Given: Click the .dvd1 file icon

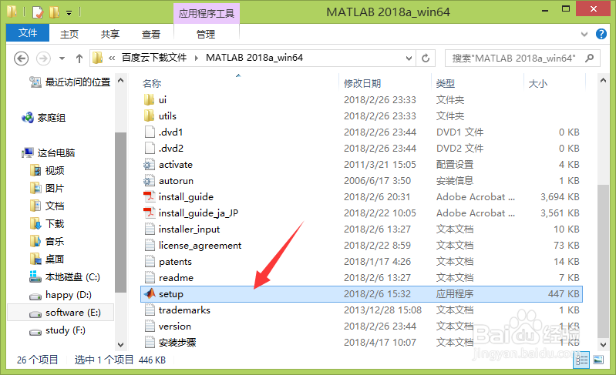Looking at the screenshot, I should (150, 132).
